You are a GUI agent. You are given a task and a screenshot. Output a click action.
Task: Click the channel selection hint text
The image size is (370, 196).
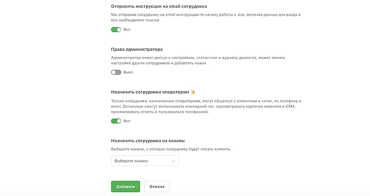click(x=170, y=149)
